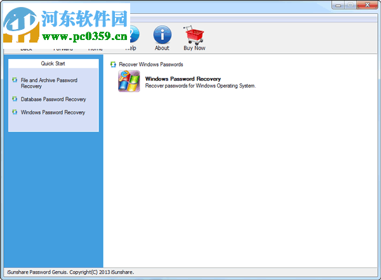
Task: Click the About label under info icon
Action: (162, 48)
